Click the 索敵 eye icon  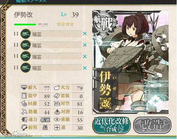tap(57, 119)
